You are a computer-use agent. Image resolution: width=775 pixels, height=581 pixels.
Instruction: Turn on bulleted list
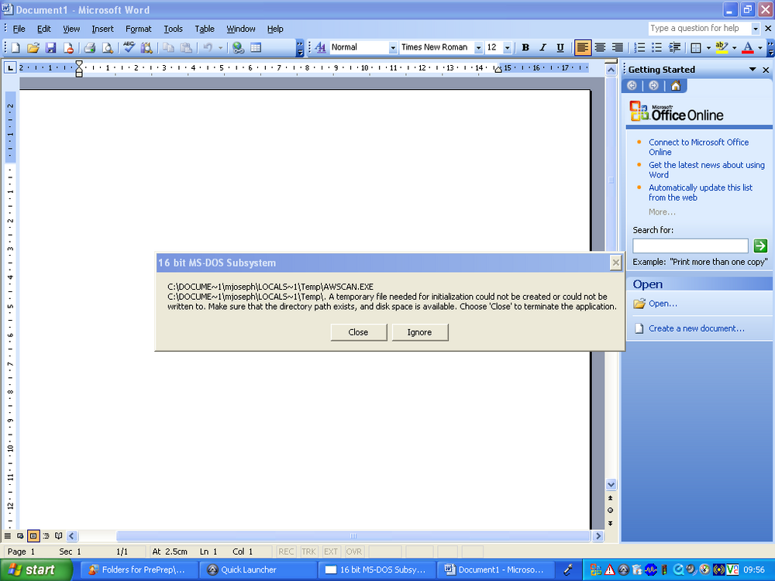pyautogui.click(x=657, y=47)
